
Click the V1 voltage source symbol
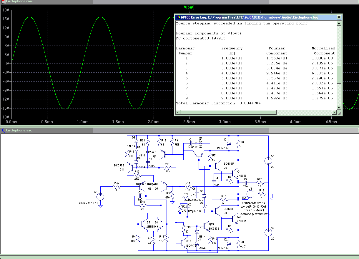[x=268, y=161]
